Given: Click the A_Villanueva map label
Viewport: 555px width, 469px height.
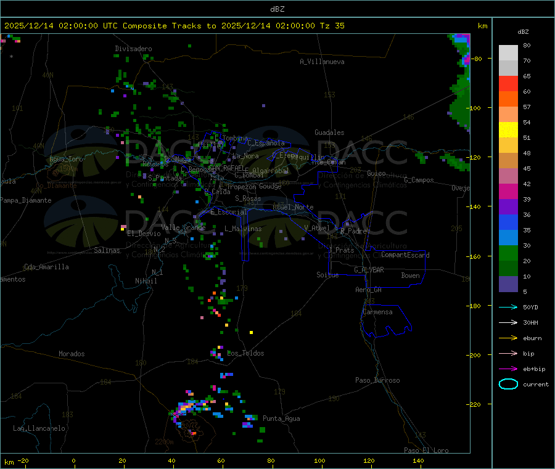Looking at the screenshot, I should [322, 62].
